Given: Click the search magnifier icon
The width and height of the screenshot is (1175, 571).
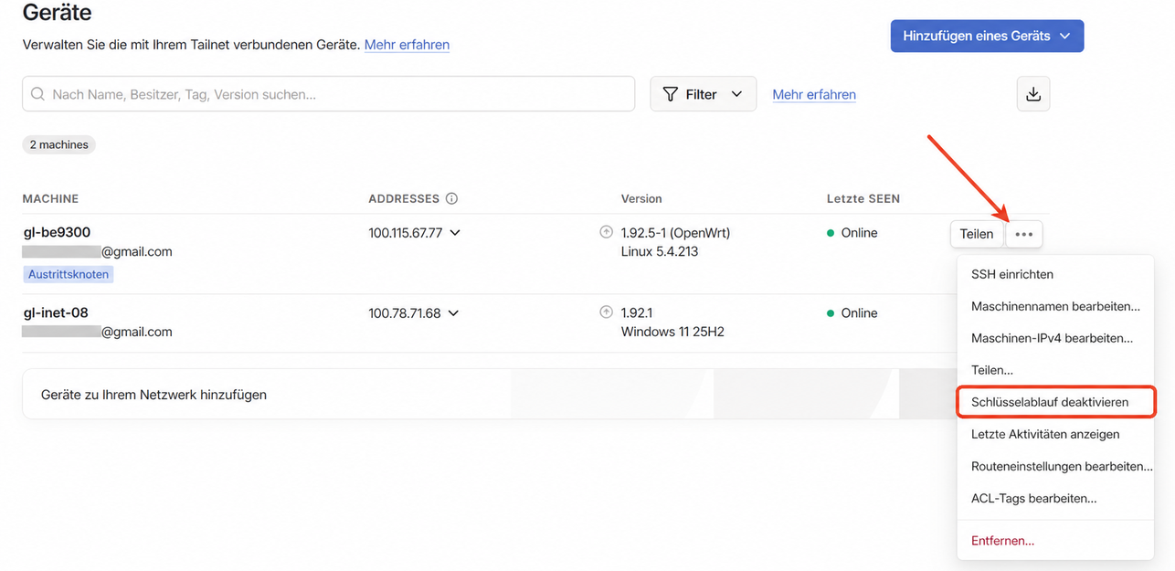Looking at the screenshot, I should click(38, 94).
